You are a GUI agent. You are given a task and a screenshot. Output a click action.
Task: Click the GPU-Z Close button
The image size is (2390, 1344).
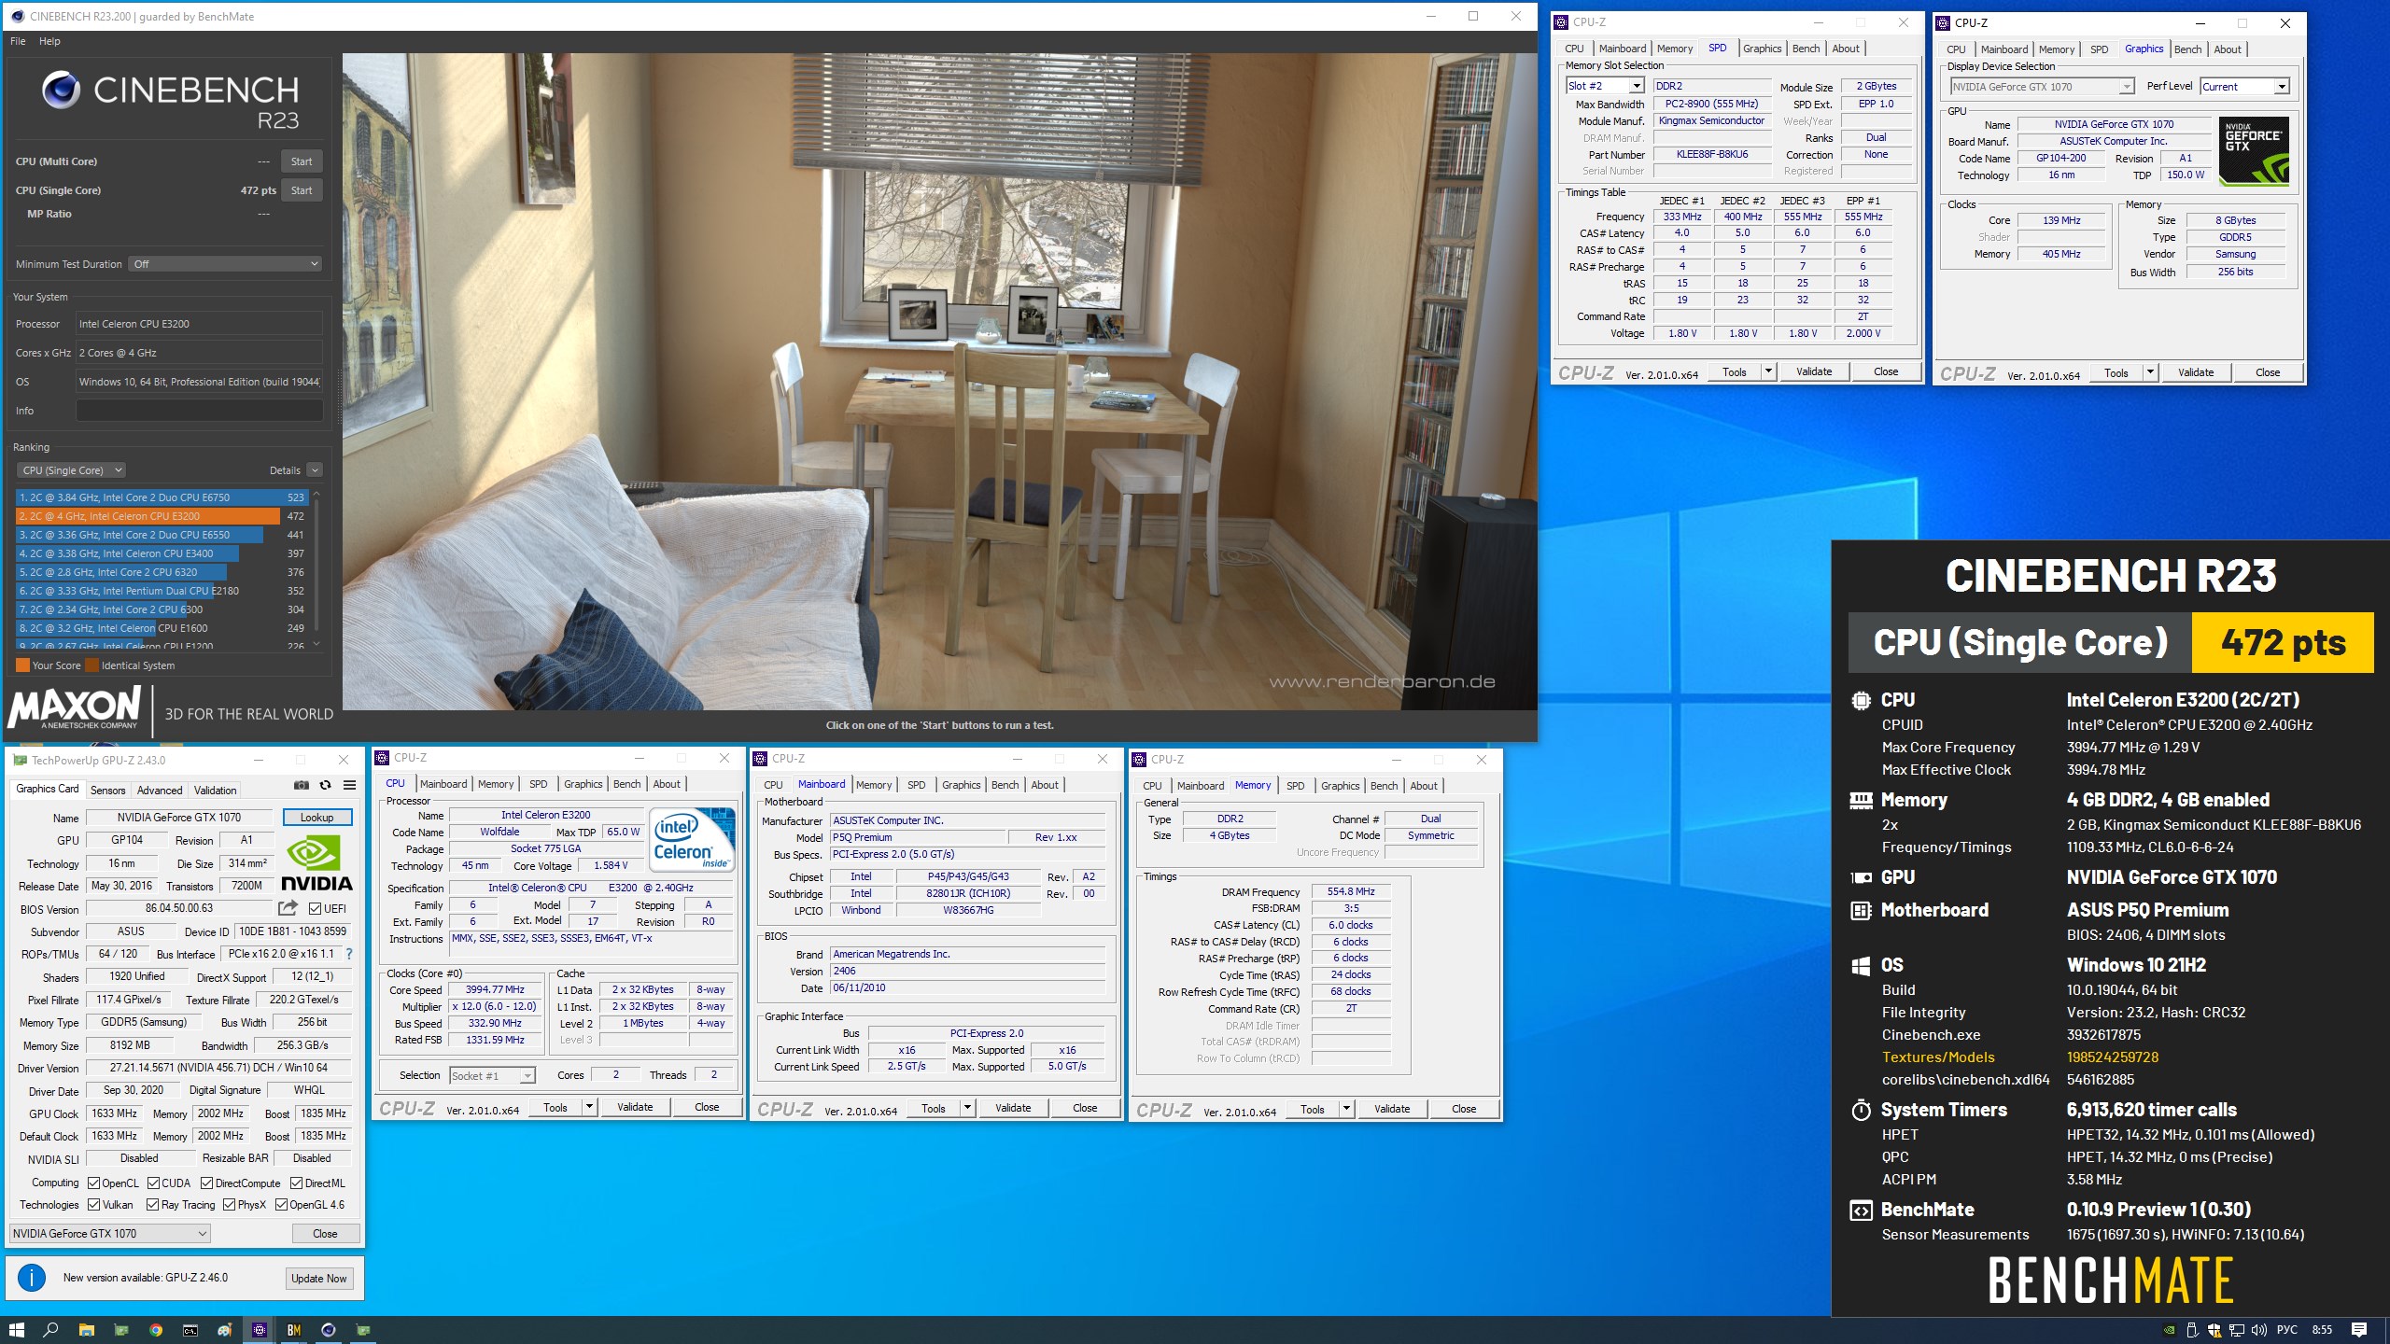click(x=325, y=1234)
